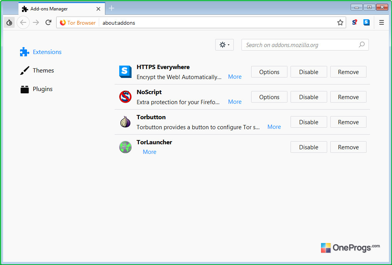
Task: Bookmark this page with the star
Action: 340,22
